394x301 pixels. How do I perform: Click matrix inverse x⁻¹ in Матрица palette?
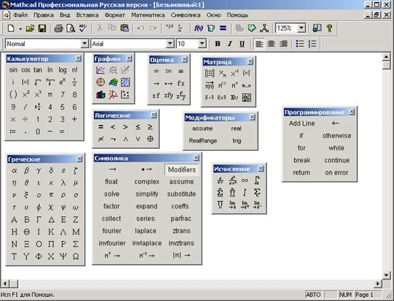(234, 74)
